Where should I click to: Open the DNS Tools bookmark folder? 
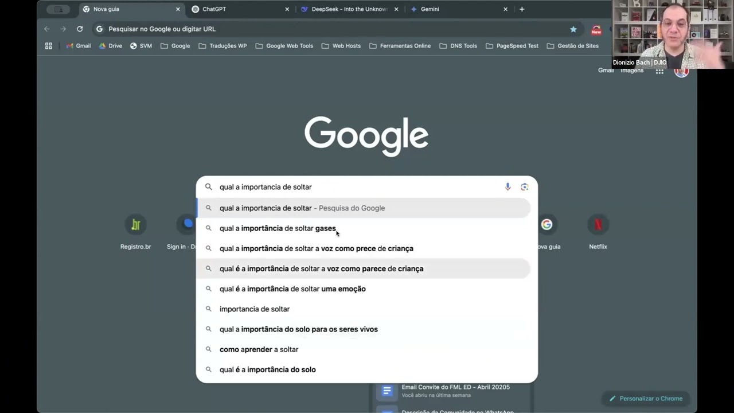point(458,46)
